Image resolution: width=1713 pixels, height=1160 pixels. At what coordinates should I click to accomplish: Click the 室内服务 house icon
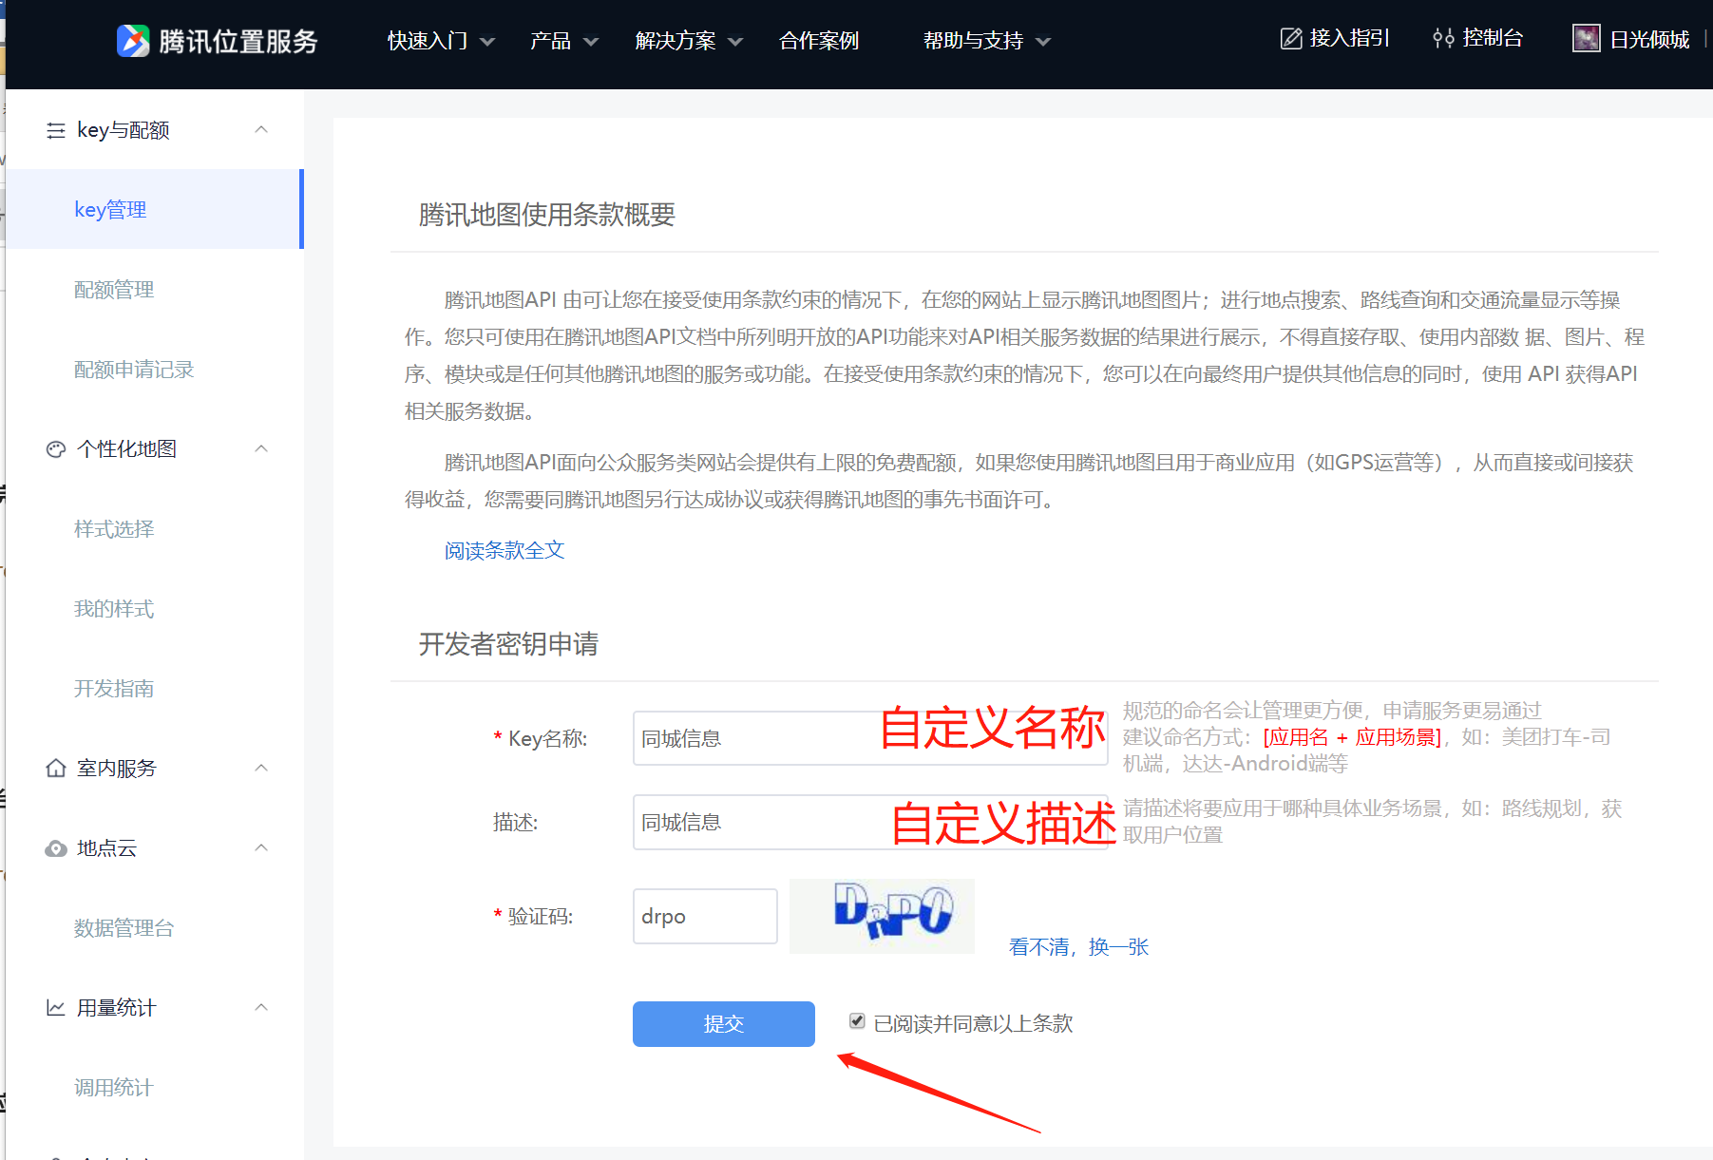pyautogui.click(x=56, y=769)
